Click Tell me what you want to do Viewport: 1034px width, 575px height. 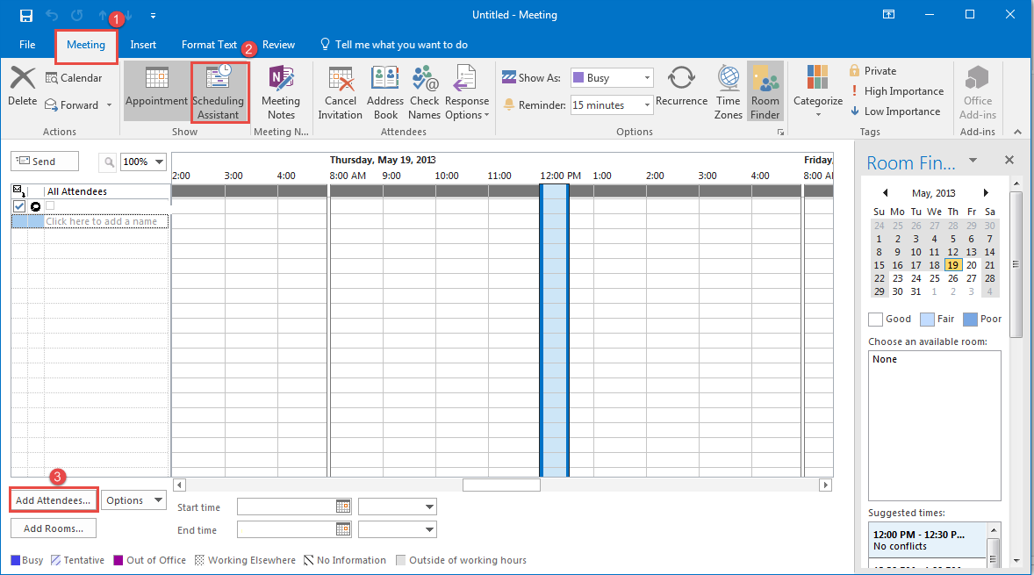click(394, 45)
